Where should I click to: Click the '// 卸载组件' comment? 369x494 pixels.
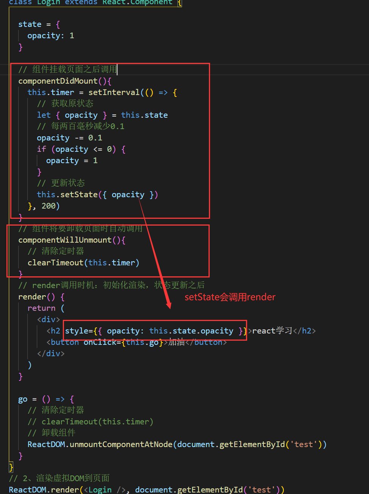[51, 433]
